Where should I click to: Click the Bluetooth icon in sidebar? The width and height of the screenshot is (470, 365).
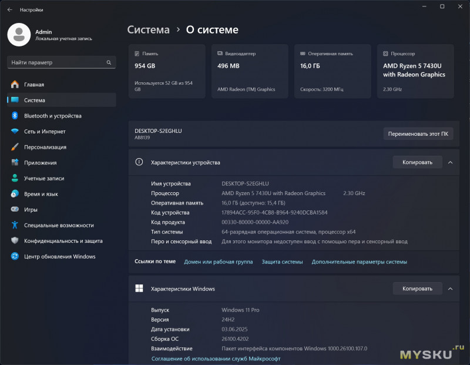pyautogui.click(x=15, y=115)
